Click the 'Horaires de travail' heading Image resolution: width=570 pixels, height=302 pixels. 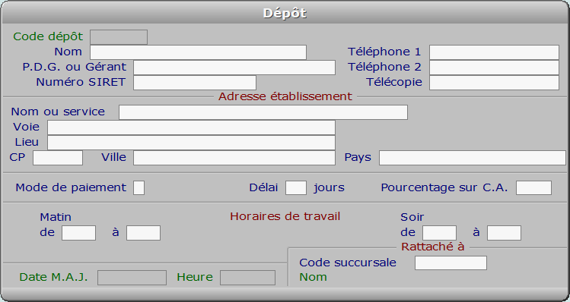(285, 216)
